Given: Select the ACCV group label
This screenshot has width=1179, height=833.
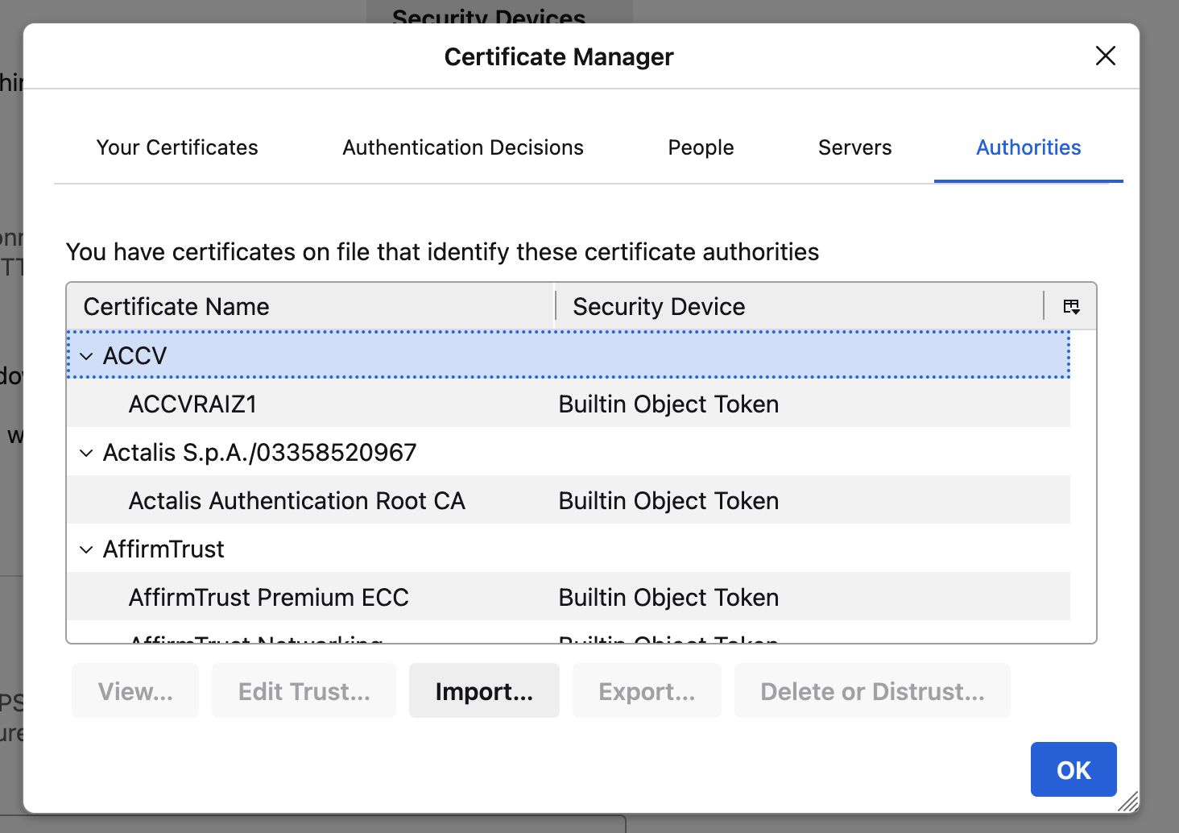Looking at the screenshot, I should coord(134,355).
